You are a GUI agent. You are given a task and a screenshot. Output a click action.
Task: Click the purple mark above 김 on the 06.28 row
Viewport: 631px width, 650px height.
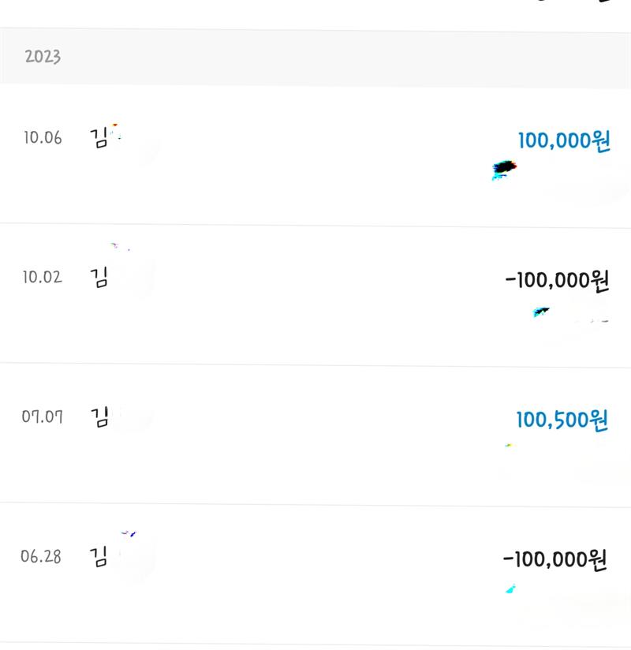(129, 534)
